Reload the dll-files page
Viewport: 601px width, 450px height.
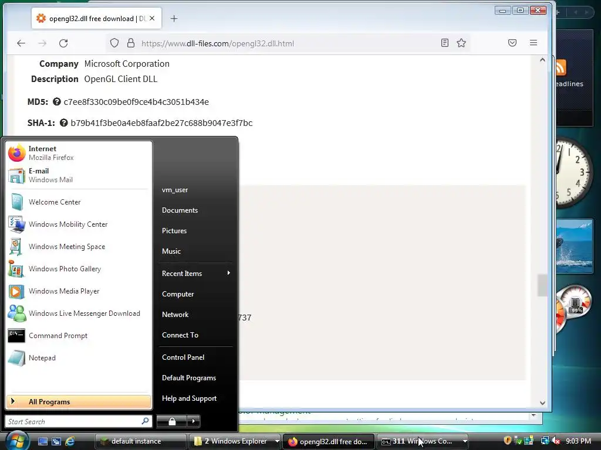coord(63,43)
